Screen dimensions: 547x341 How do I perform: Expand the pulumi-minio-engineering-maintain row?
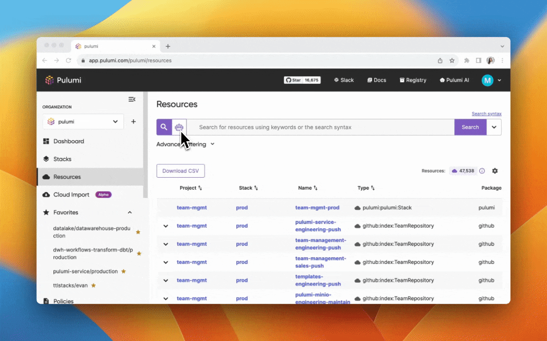[166, 298]
